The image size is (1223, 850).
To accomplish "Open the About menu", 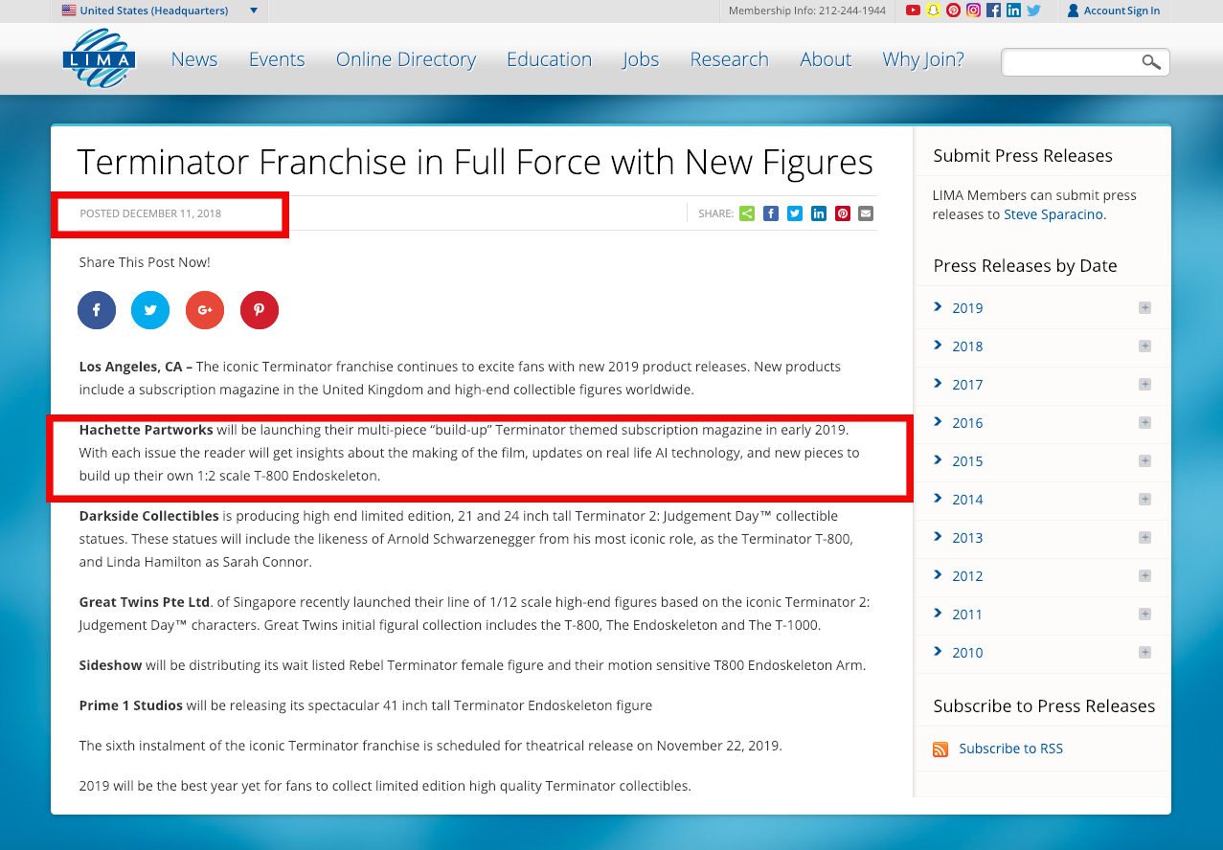I will [826, 59].
